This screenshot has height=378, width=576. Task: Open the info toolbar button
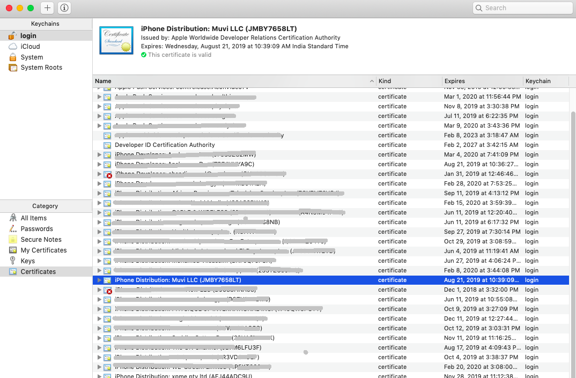click(64, 8)
